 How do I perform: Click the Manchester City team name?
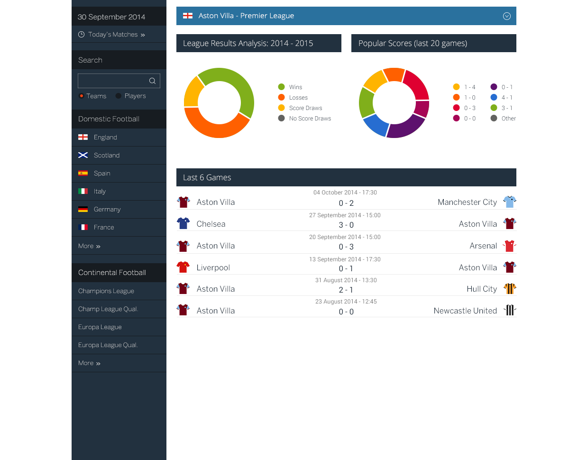point(467,202)
